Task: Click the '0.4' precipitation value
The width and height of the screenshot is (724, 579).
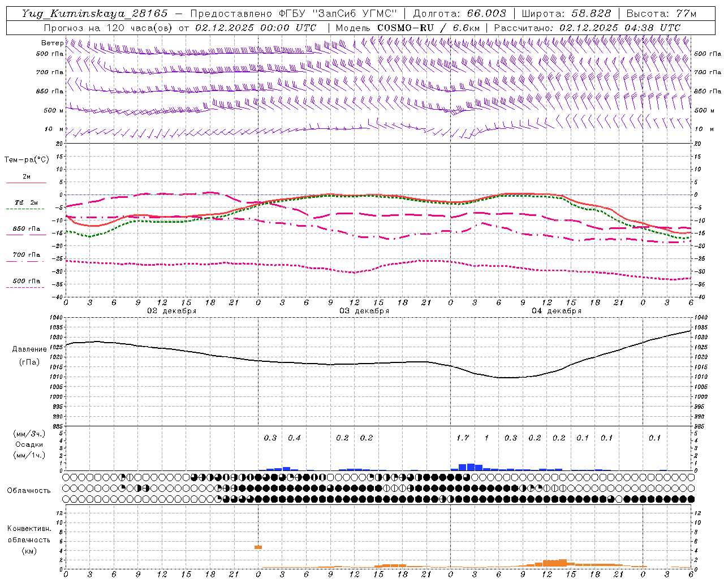Action: (x=294, y=438)
